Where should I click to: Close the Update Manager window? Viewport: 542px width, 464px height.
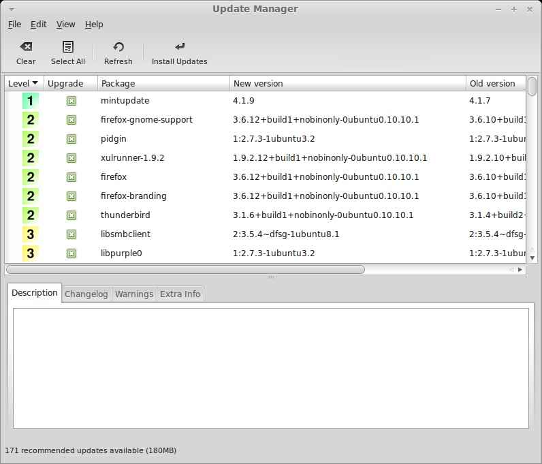(530, 10)
